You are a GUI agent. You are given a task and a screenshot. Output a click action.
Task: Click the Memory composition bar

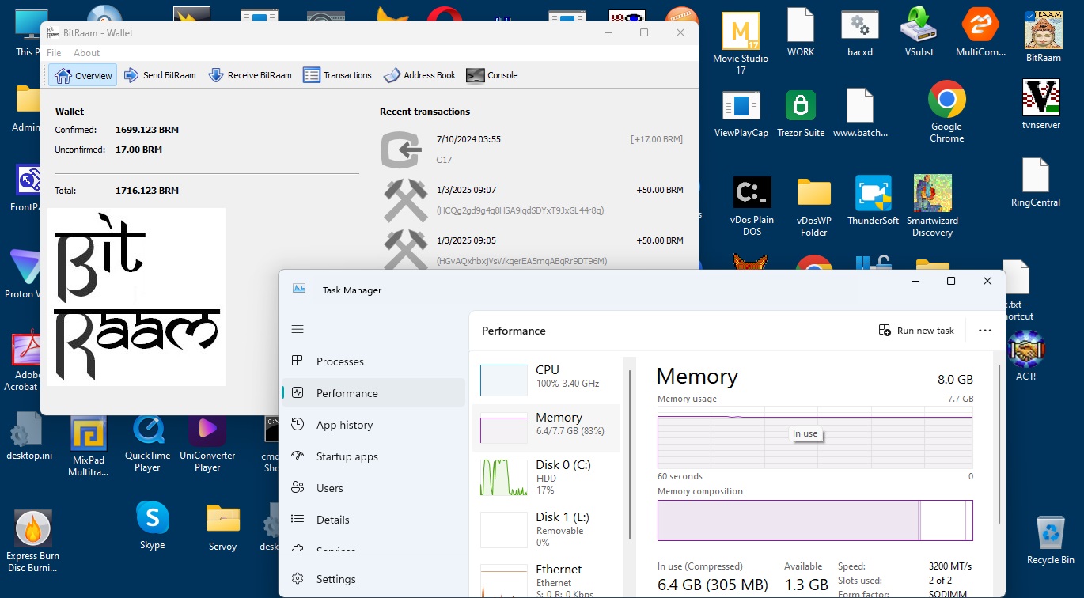pyautogui.click(x=815, y=520)
